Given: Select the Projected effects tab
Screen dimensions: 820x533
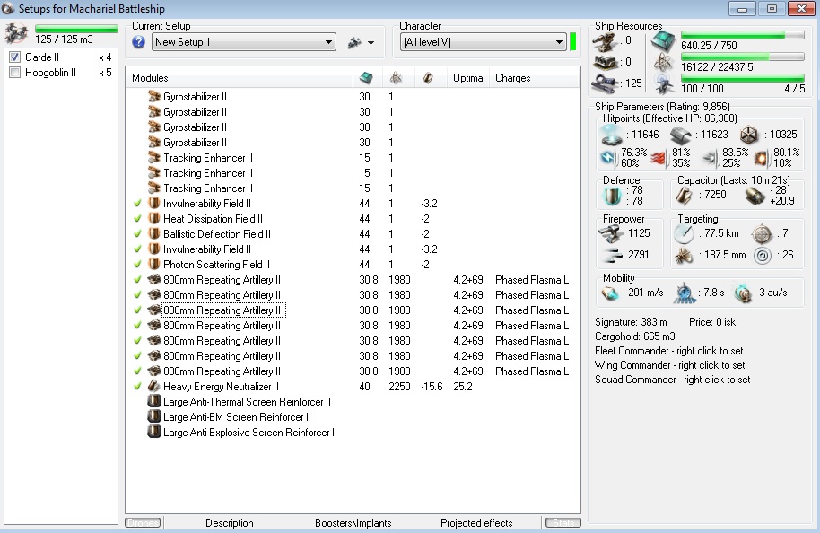Looking at the screenshot, I should tap(476, 523).
